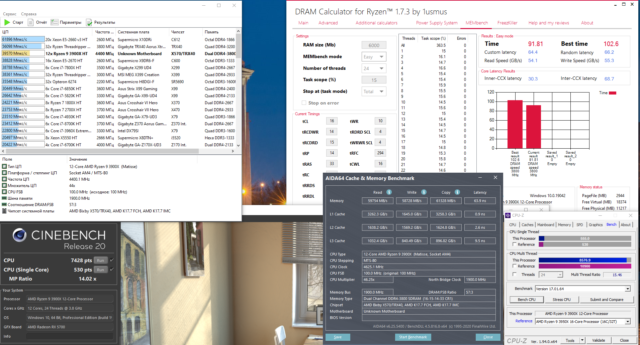Select the icon beside Платформа / степпинг ЦП
This screenshot has width=640, height=345.
coord(4,173)
